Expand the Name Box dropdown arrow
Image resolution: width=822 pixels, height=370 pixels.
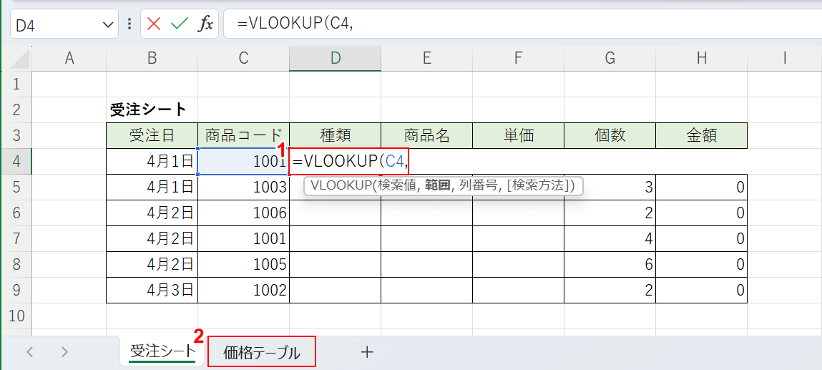tap(109, 25)
